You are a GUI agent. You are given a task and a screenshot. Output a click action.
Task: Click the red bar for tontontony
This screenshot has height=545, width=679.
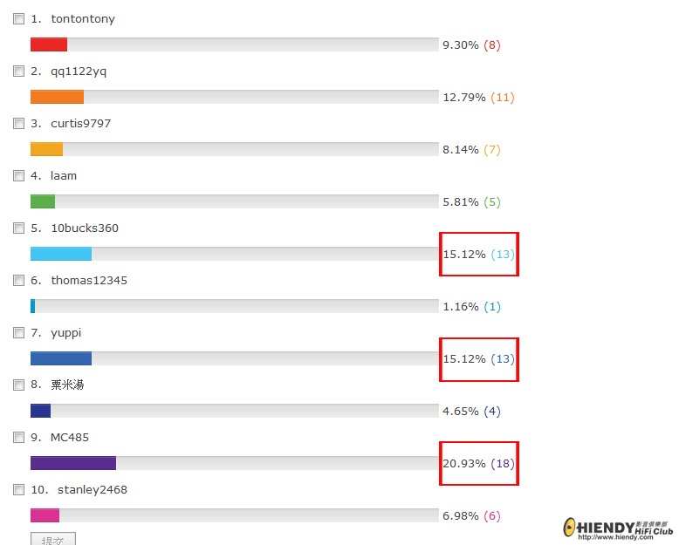click(49, 44)
